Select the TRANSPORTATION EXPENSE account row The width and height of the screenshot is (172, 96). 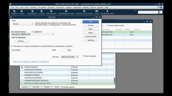[x=67, y=81]
